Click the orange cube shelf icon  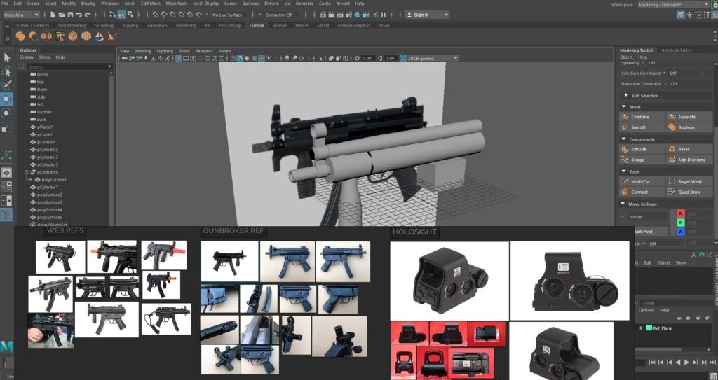73,36
